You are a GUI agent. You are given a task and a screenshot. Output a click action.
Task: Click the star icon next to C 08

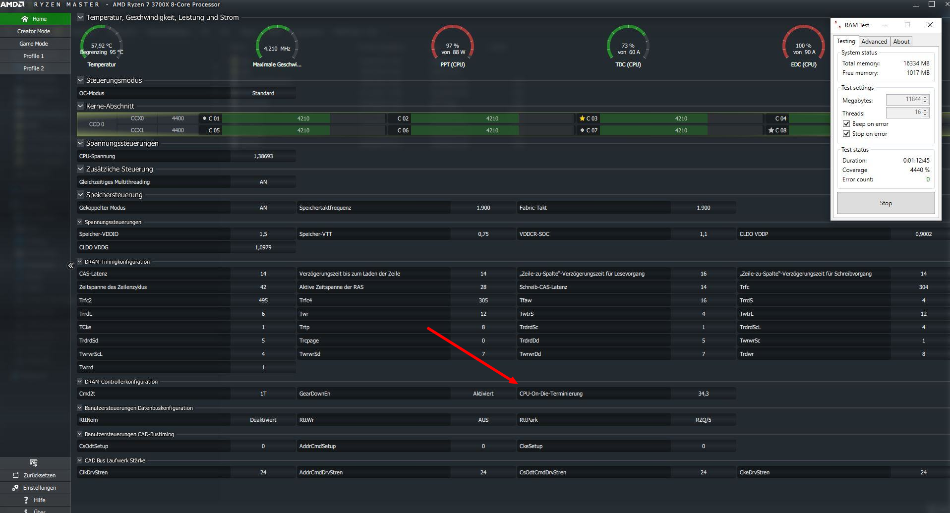pyautogui.click(x=771, y=130)
